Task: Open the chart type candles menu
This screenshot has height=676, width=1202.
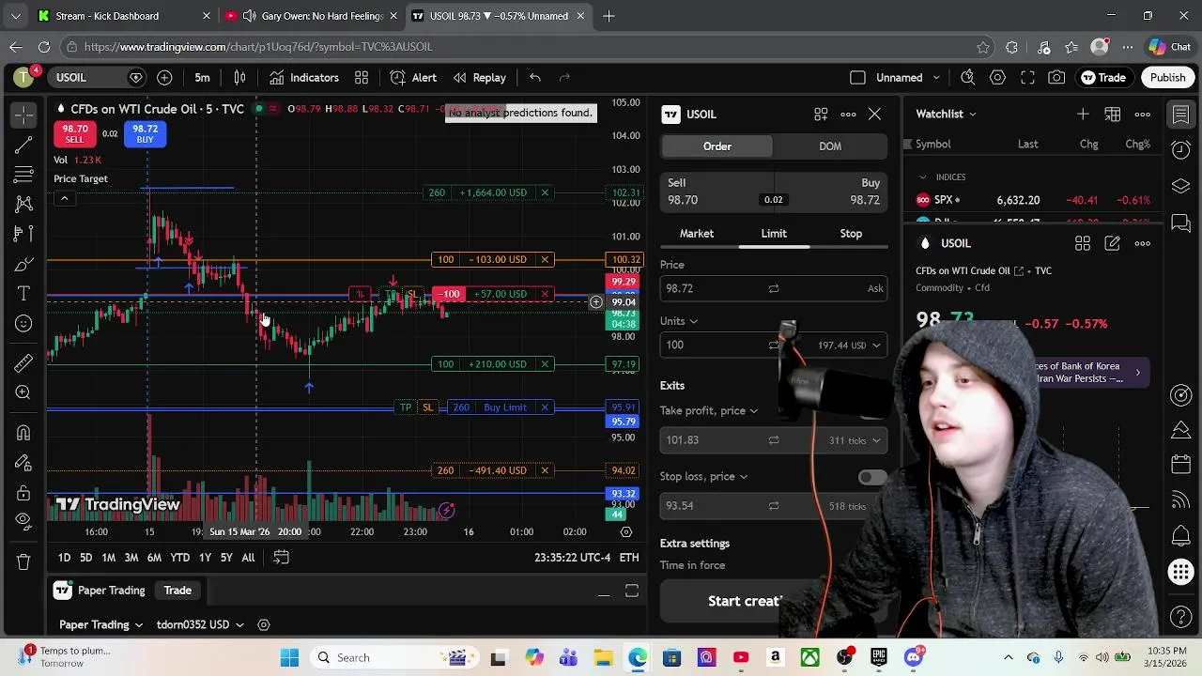Action: click(239, 78)
